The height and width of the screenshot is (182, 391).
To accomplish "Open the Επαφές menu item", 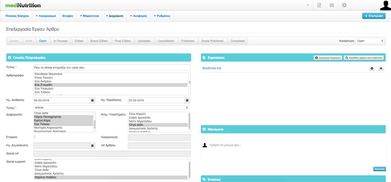I will (68, 16).
